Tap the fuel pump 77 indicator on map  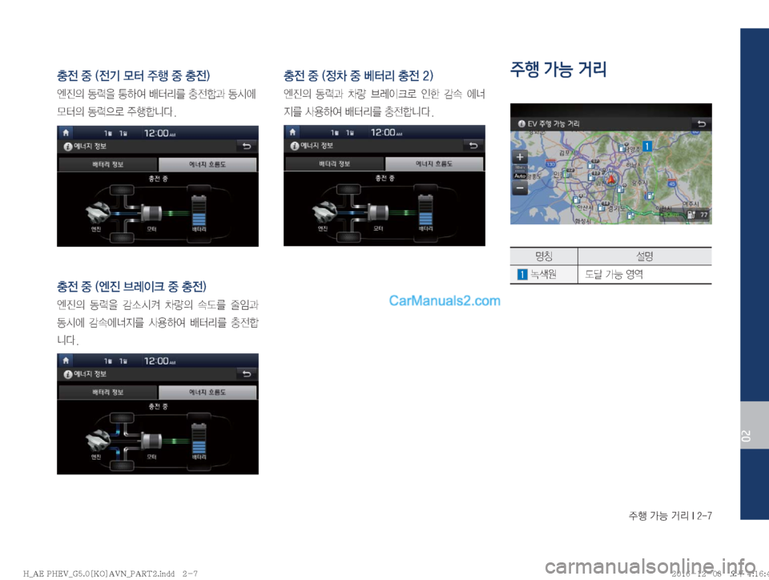[698, 215]
